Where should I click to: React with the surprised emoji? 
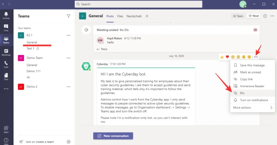tap(238, 57)
